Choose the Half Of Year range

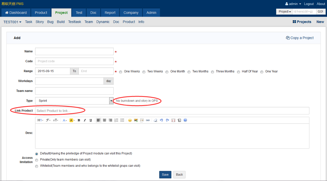(x=239, y=72)
